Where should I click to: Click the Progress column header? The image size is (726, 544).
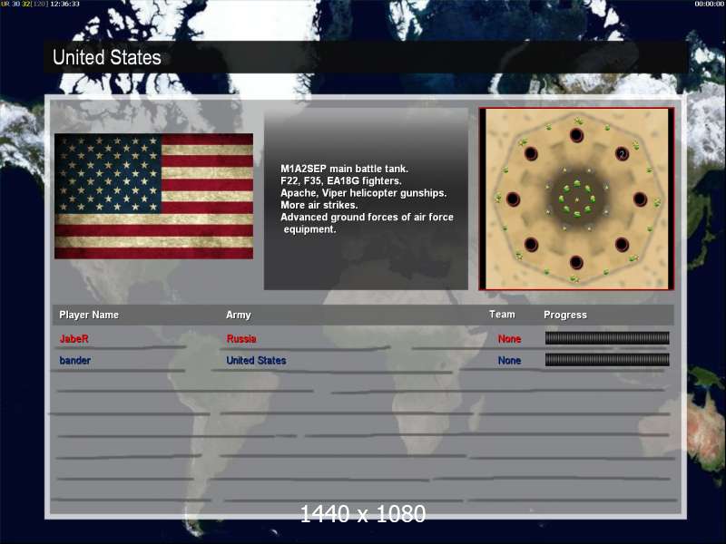point(564,315)
